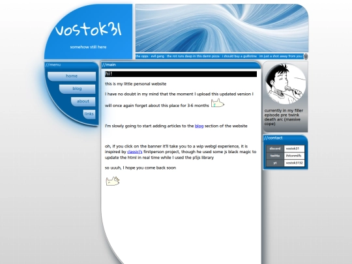
Task: Click the yt label cell
Action: pos(275,163)
